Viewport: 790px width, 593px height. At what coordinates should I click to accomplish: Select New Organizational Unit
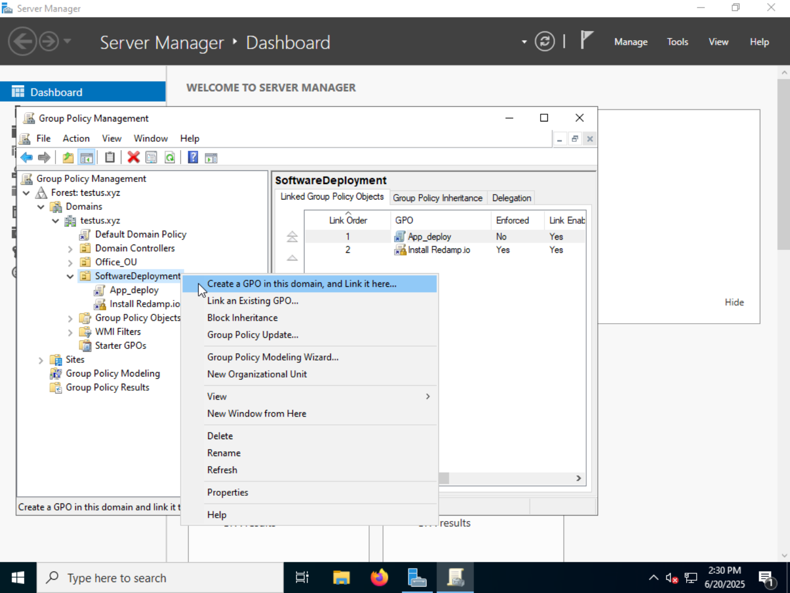(x=309, y=374)
